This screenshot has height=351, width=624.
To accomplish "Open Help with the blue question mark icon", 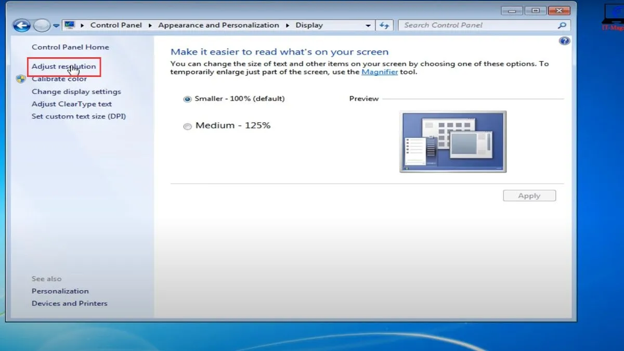I will [x=564, y=41].
